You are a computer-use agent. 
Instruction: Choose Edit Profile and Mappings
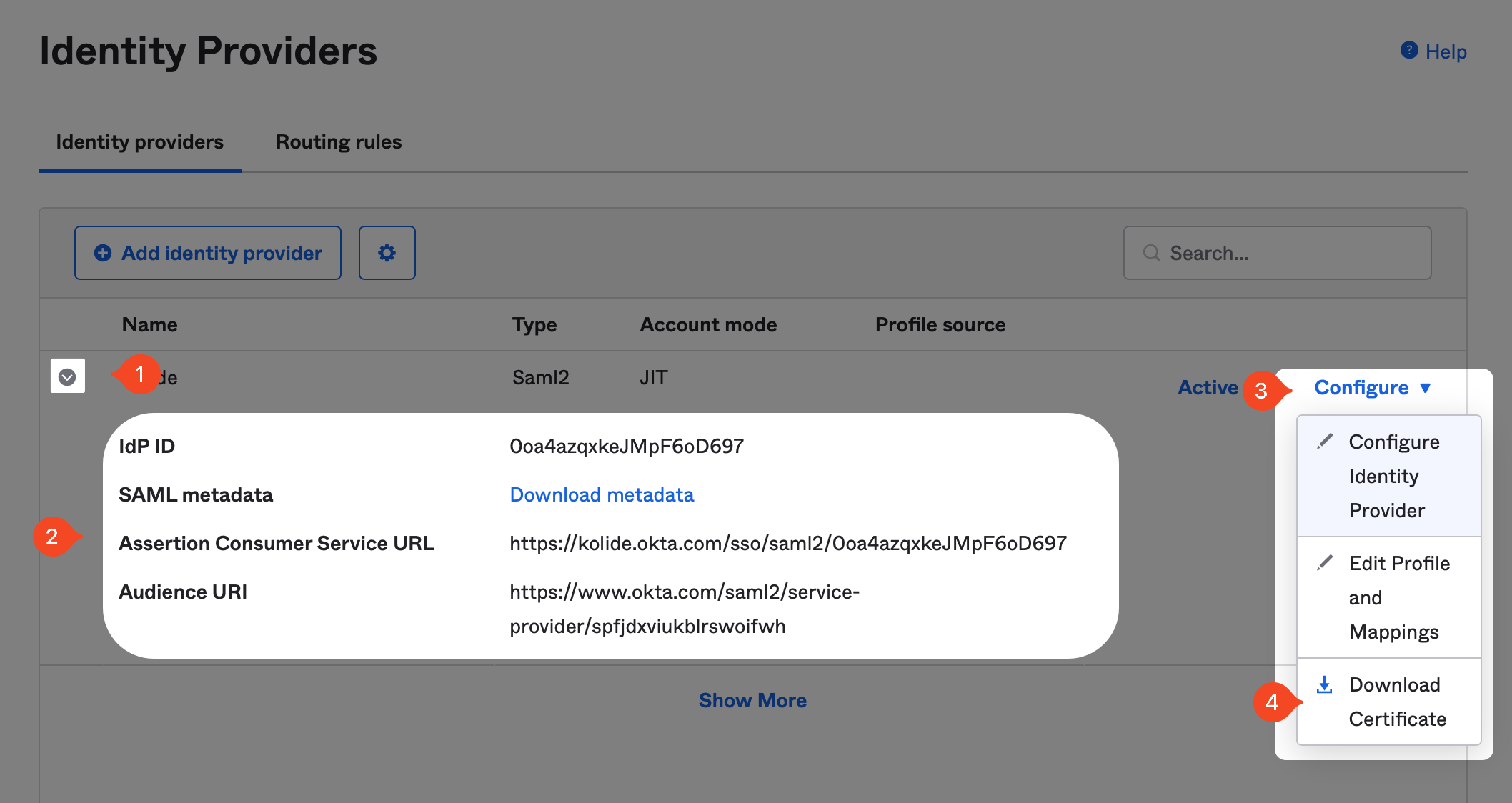point(1389,597)
